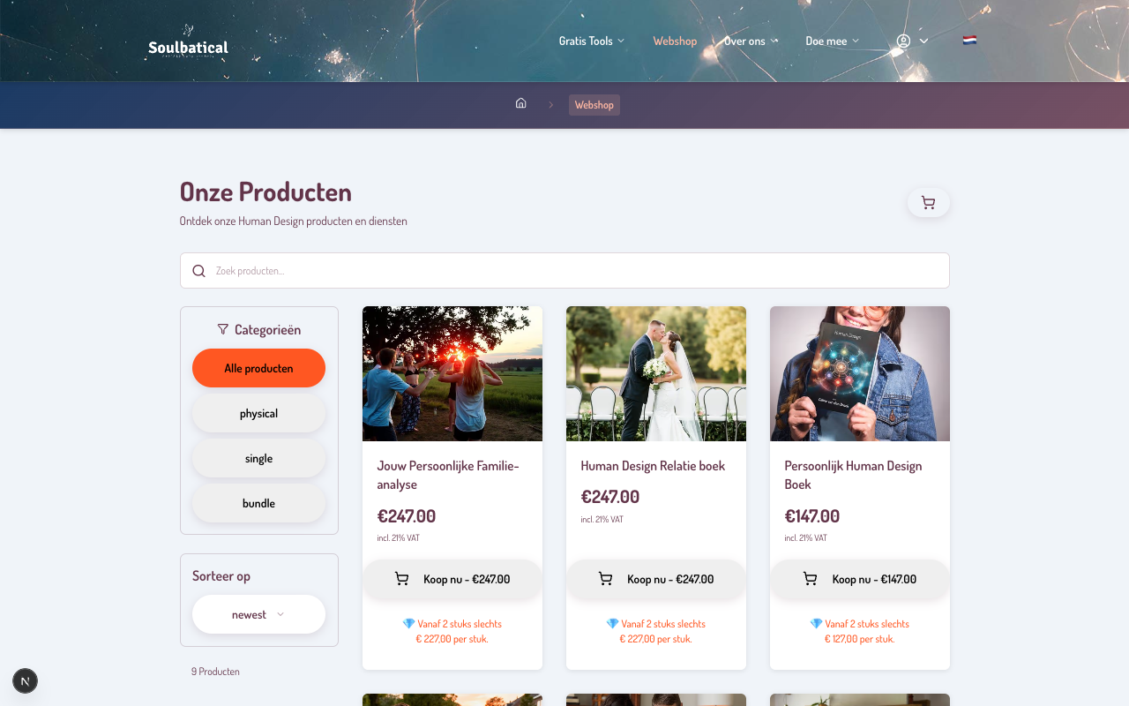Filter products by 'single' category
This screenshot has height=706, width=1129.
(x=258, y=458)
